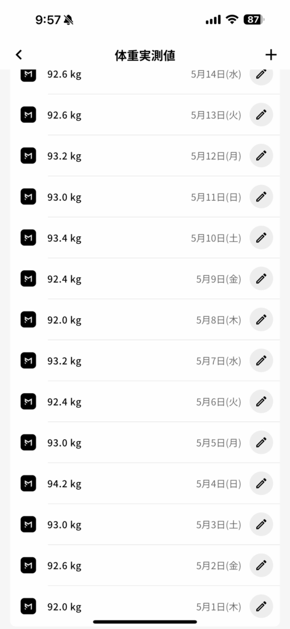Edit the 5月13日(火) weight entry
Screen dimensions: 290x629
click(261, 115)
